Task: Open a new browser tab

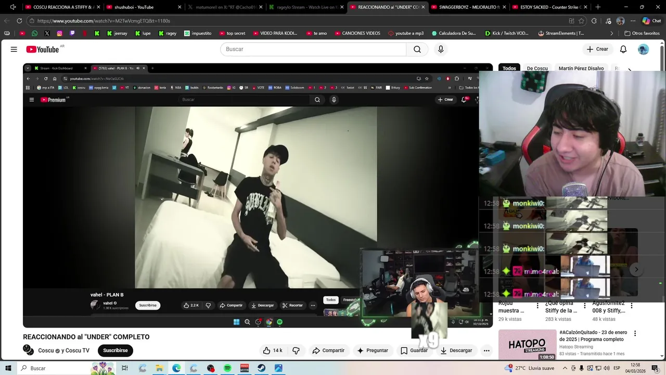Action: point(598,7)
